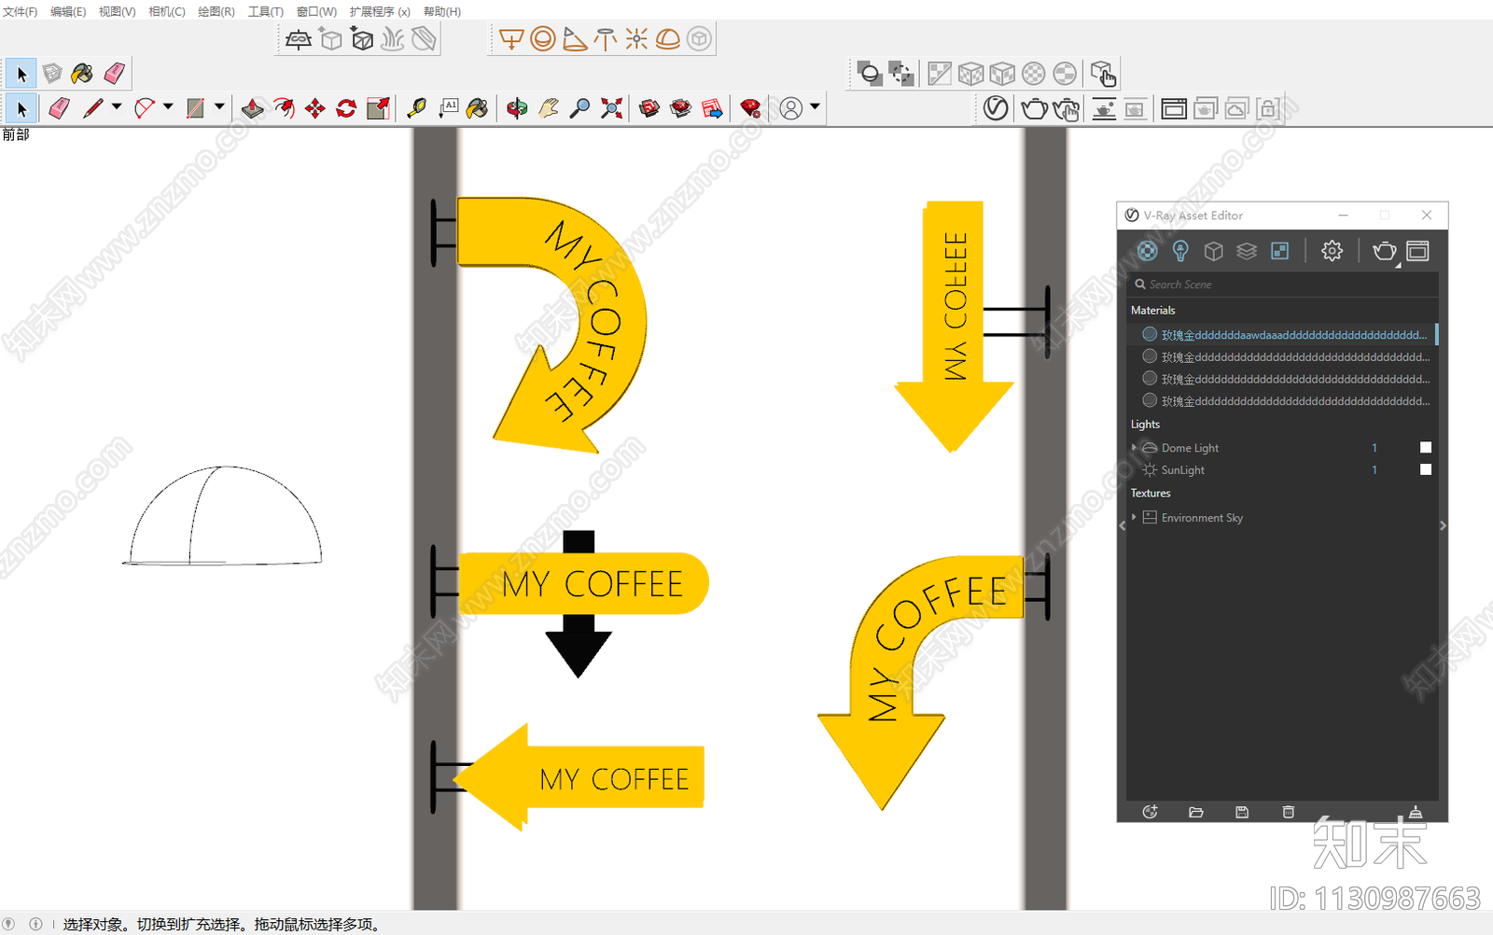Open the V-Ray Asset Editor toolbar icon
The height and width of the screenshot is (935, 1493).
point(996,108)
